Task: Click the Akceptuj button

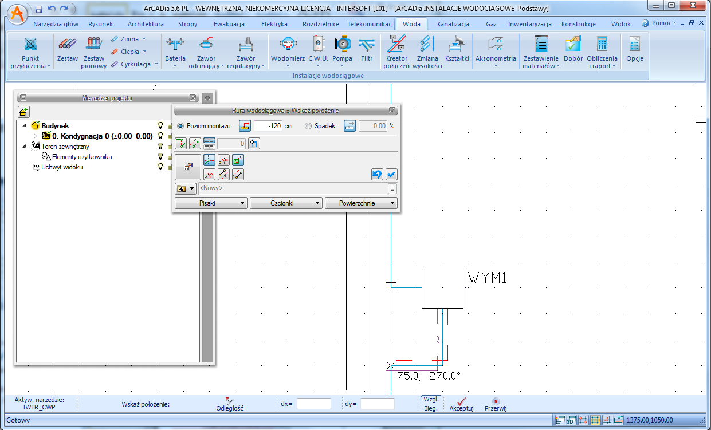Action: click(x=461, y=404)
